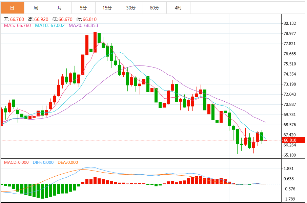307x203 pixels.
Task: Click the -0.576 MACD axis label
Action: coord(289,189)
